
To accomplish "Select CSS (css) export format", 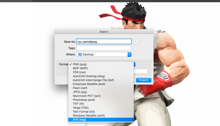I will [101, 72].
